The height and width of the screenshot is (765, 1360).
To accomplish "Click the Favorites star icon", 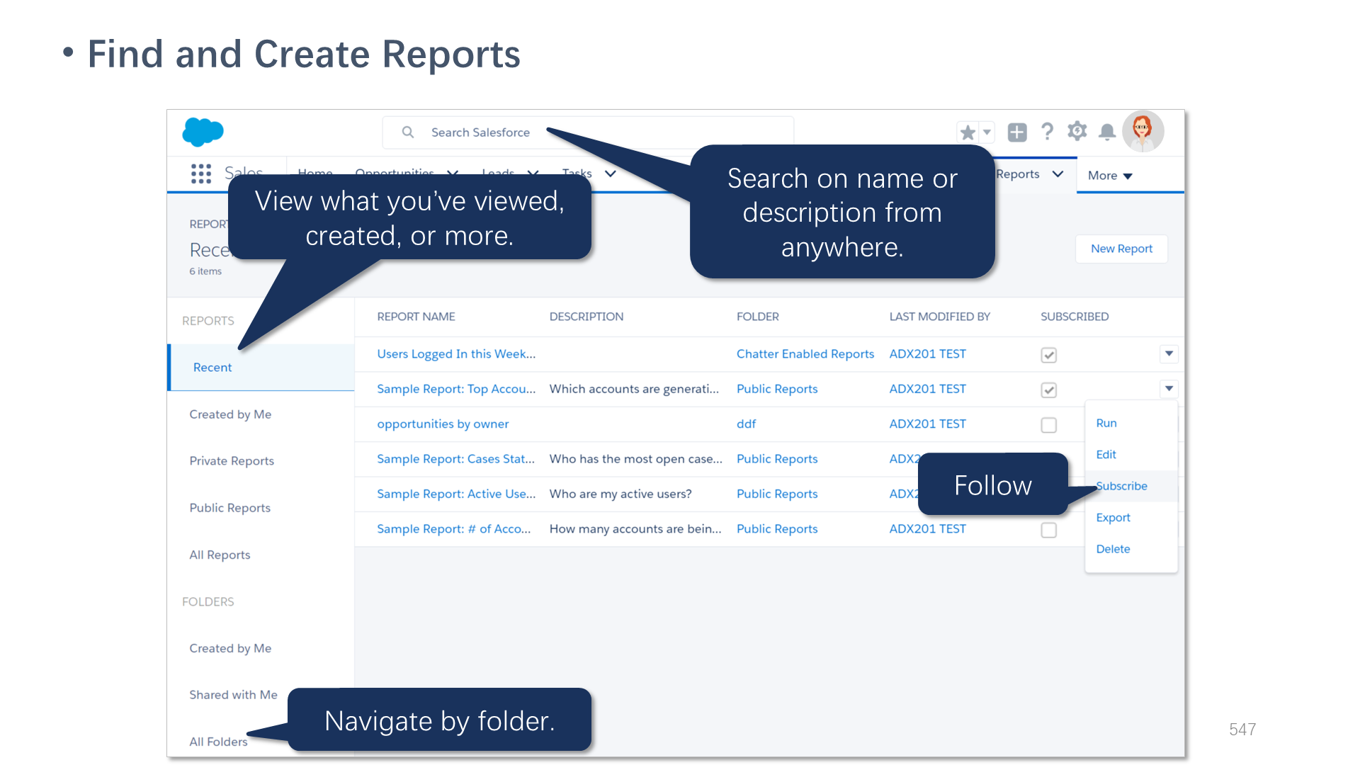I will tap(968, 132).
